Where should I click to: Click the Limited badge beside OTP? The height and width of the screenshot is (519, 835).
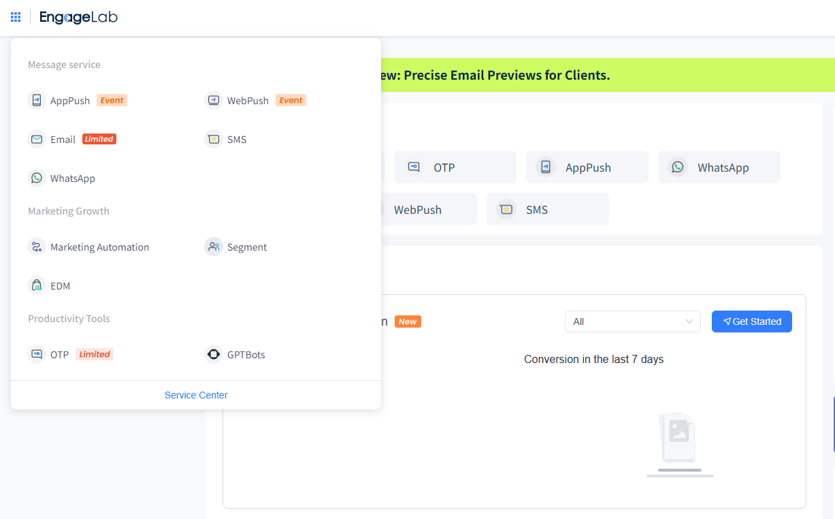[x=95, y=354]
